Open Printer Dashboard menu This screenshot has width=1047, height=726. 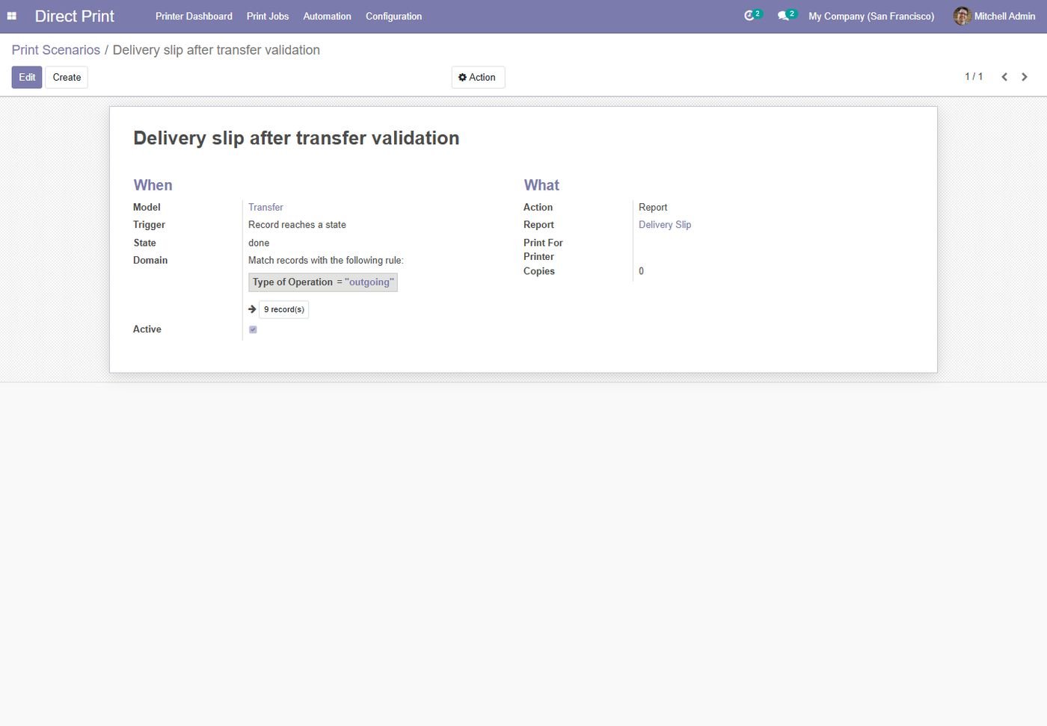point(194,16)
